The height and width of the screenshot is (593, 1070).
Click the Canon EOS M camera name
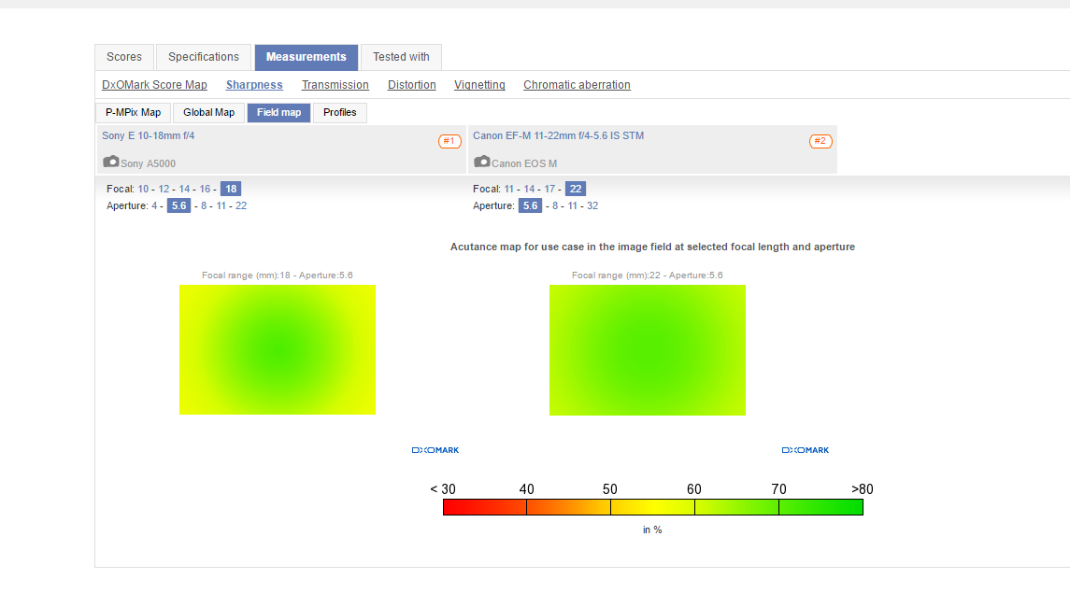click(x=524, y=163)
